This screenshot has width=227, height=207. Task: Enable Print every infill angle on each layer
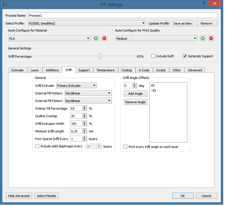click(x=125, y=147)
